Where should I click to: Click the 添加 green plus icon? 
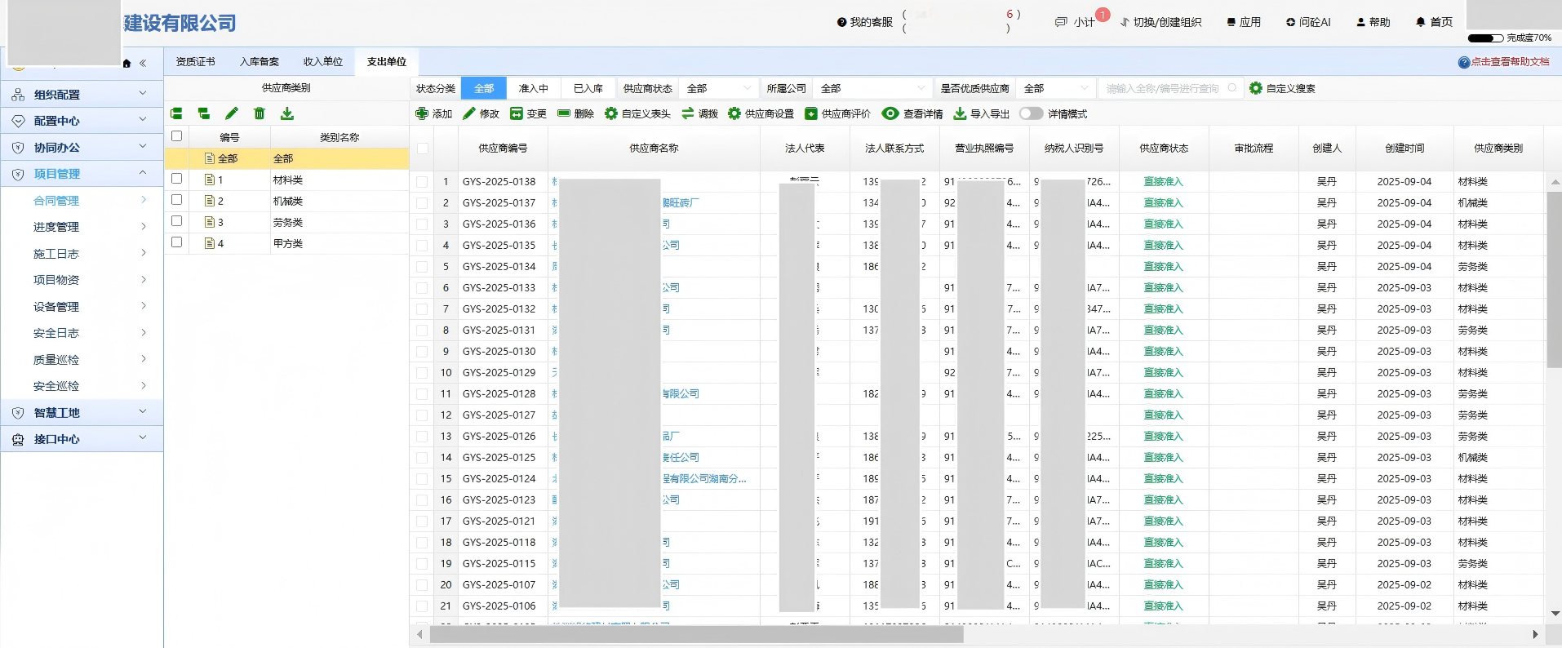(422, 113)
